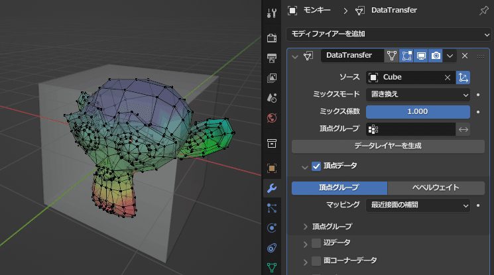
Task: Click the モンキー object breadcrumb icon
Action: click(292, 11)
